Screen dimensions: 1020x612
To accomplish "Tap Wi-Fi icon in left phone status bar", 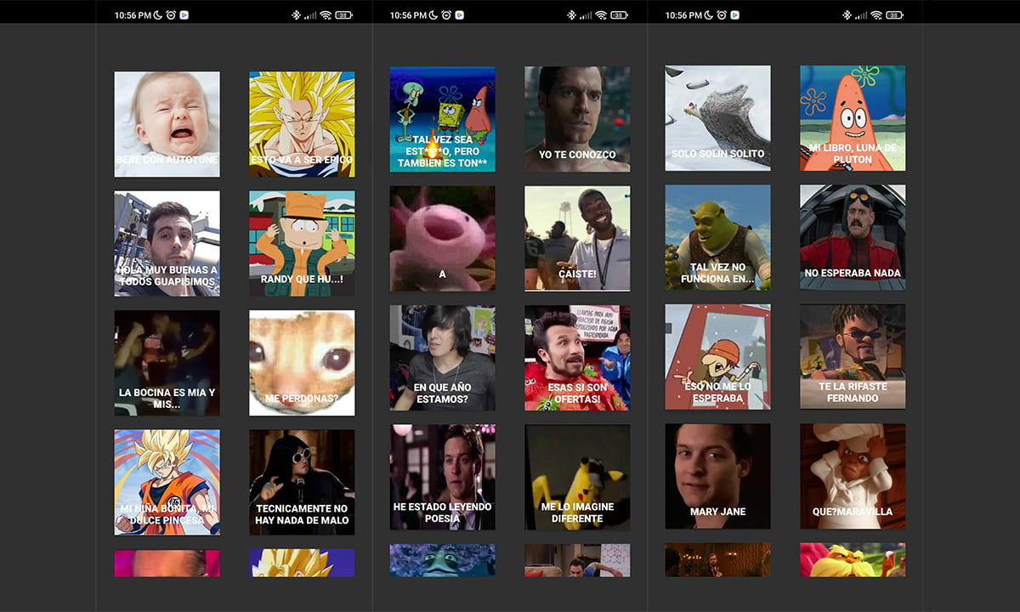I will coord(326,15).
